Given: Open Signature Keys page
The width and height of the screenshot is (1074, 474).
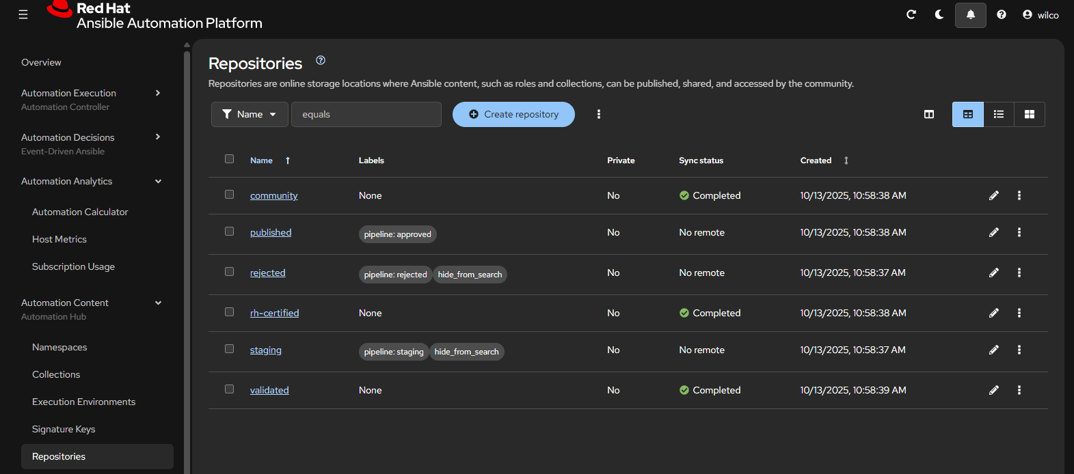Looking at the screenshot, I should click(64, 429).
